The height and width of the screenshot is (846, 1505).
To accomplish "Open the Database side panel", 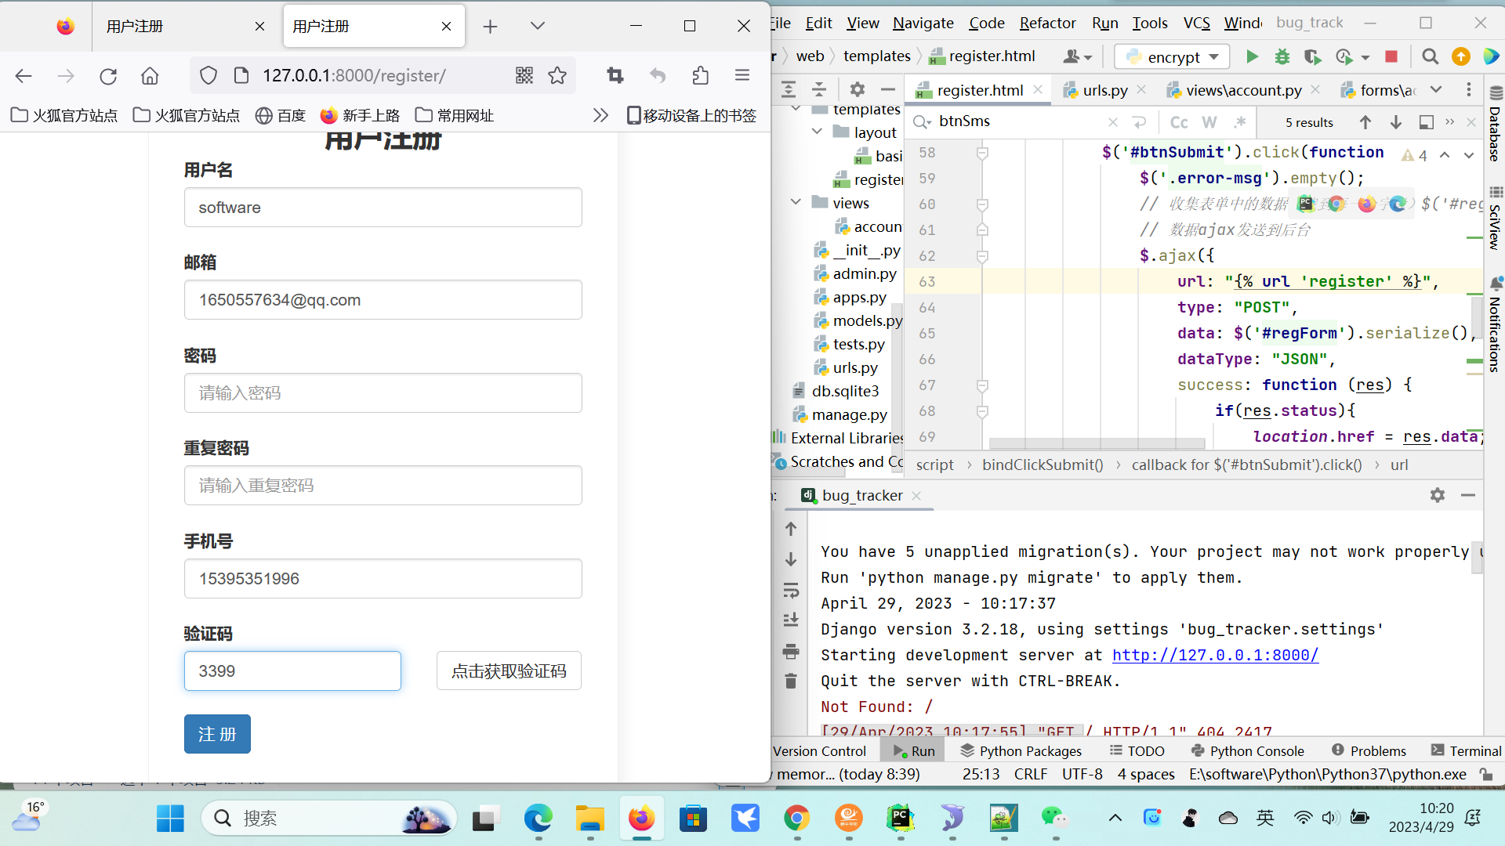I will click(1495, 125).
